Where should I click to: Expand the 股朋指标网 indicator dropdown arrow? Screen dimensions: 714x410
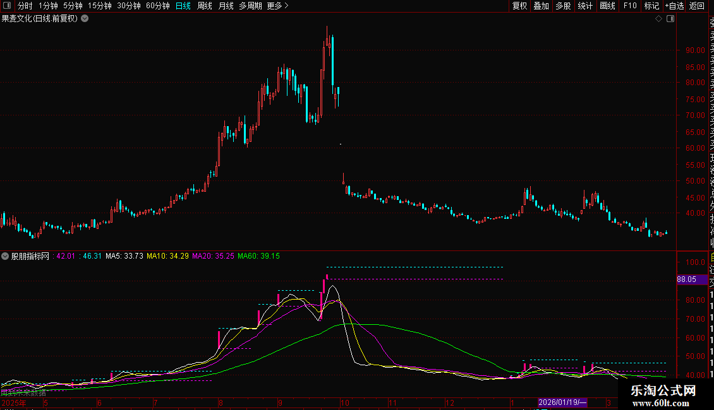coord(6,256)
